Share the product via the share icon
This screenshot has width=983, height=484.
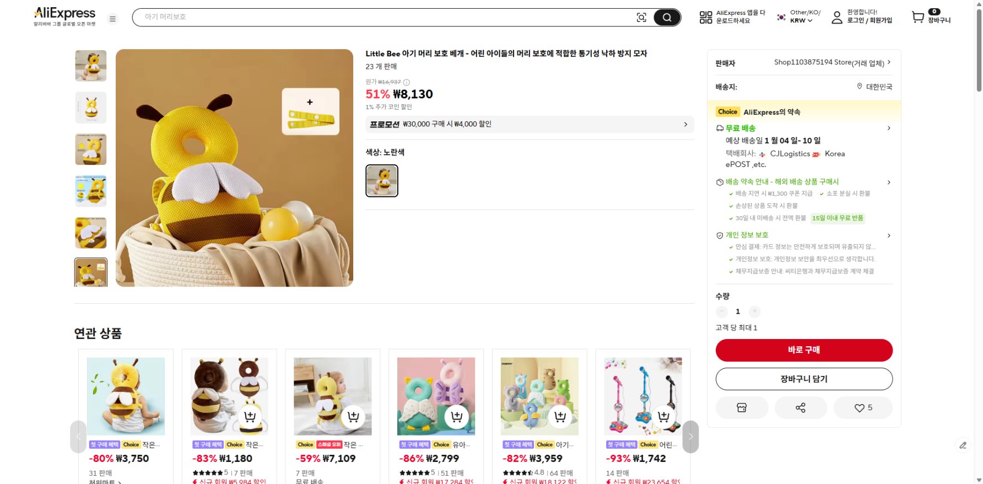pyautogui.click(x=801, y=407)
